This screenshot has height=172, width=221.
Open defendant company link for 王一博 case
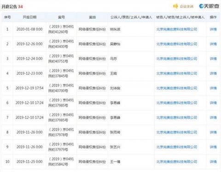(x=177, y=162)
